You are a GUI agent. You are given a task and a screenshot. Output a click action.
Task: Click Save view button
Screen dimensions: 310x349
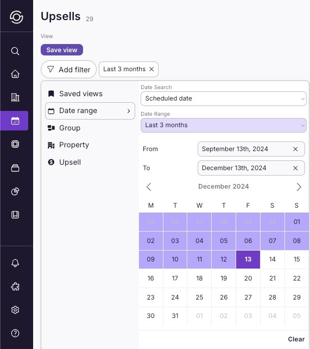62,50
